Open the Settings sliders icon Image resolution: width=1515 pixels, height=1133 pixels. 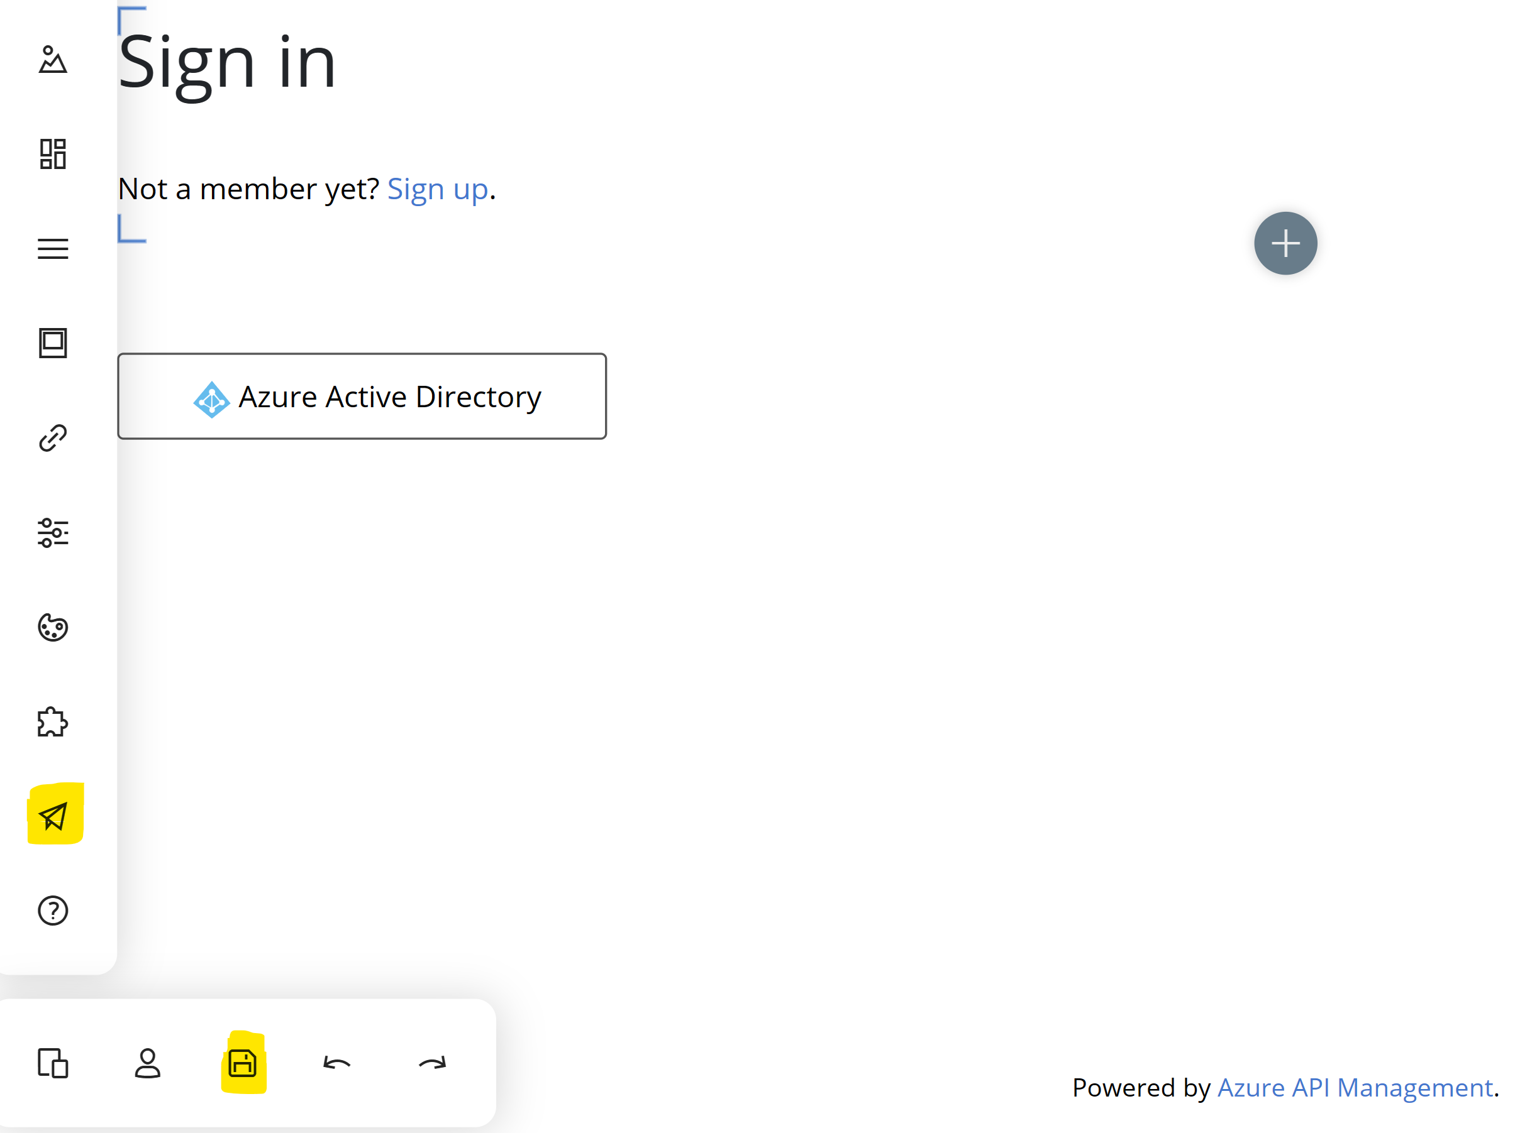click(x=53, y=532)
